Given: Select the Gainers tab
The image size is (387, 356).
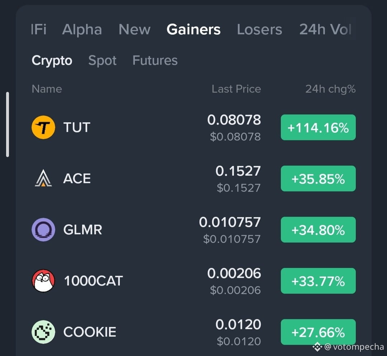Looking at the screenshot, I should coord(194,30).
